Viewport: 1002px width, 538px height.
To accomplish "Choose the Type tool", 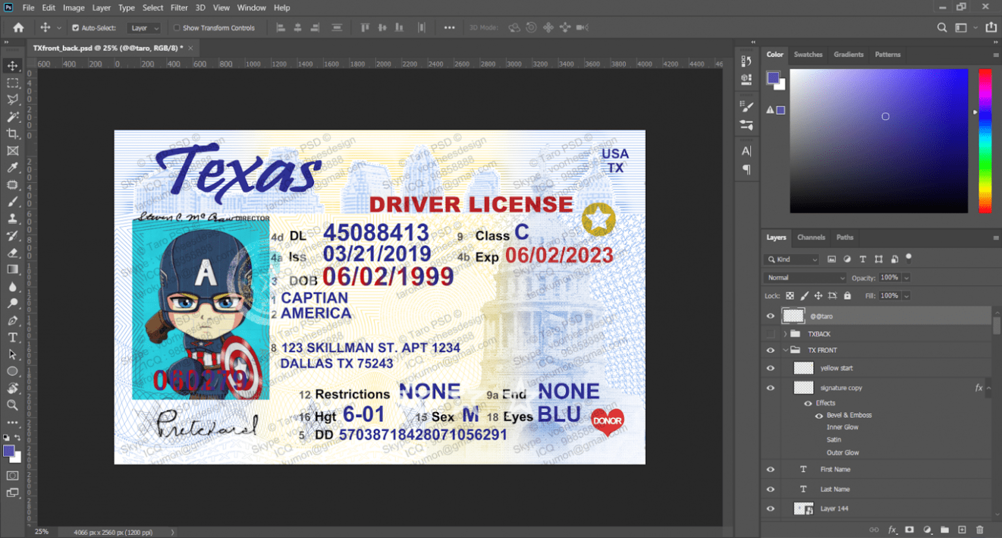I will point(13,338).
